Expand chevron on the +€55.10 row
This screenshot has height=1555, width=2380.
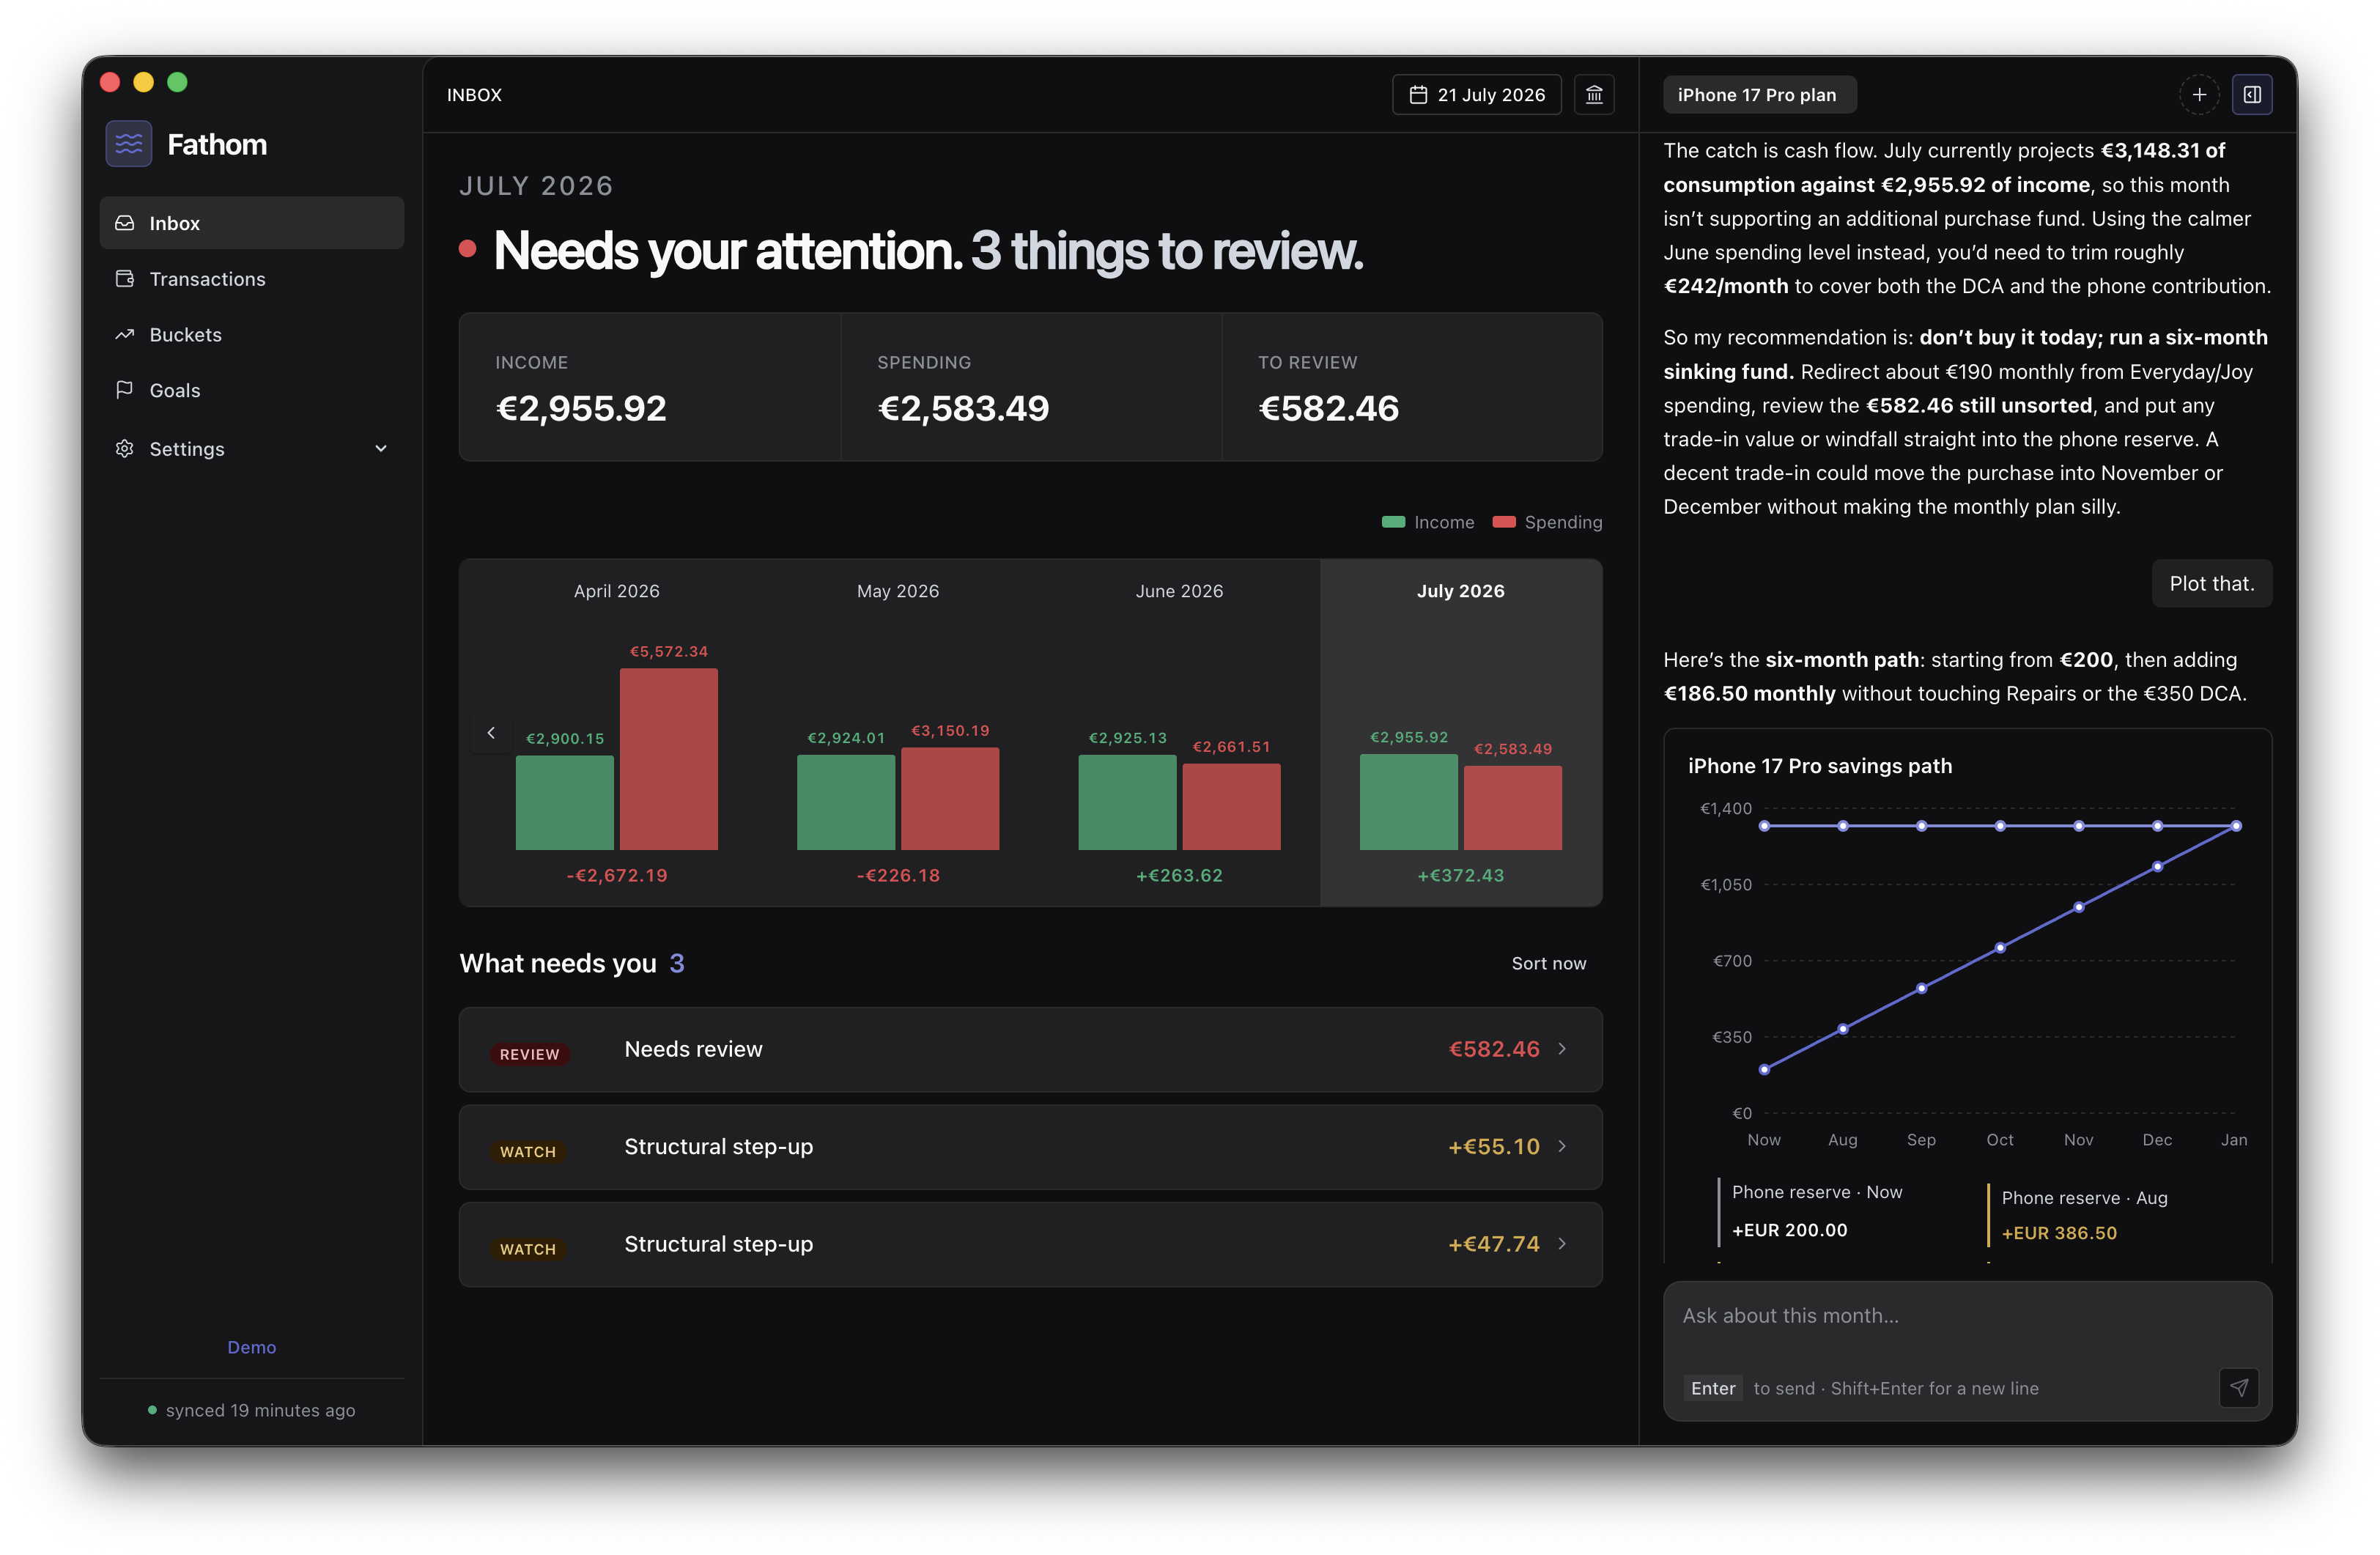1562,1147
